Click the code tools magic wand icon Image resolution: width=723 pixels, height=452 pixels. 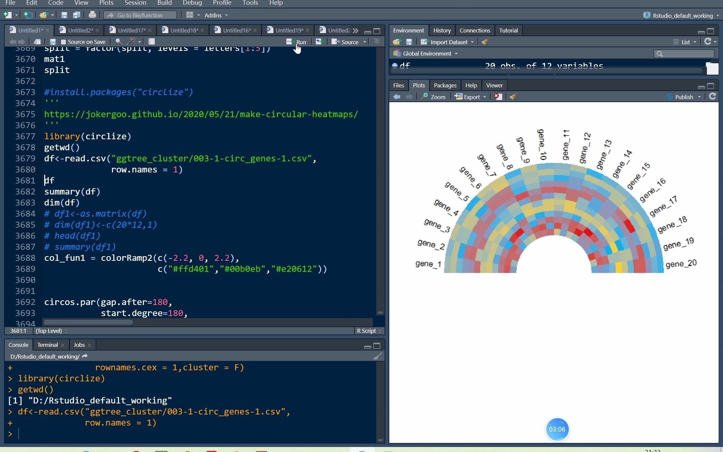(x=131, y=42)
